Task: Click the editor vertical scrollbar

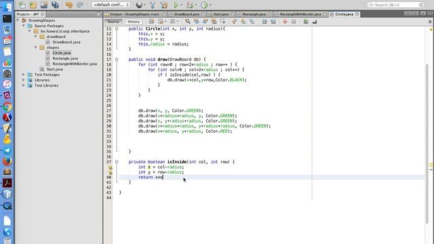Action: coord(427,144)
